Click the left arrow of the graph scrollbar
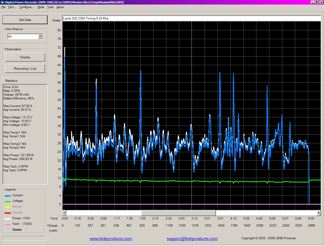The image size is (324, 246). 64,213
